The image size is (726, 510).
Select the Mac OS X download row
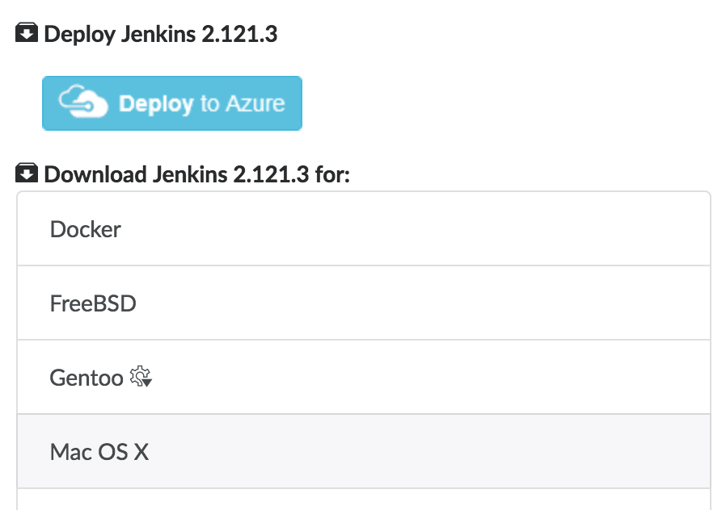coord(99,452)
